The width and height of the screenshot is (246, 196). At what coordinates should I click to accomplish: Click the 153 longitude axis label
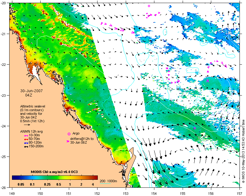[x=126, y=194]
